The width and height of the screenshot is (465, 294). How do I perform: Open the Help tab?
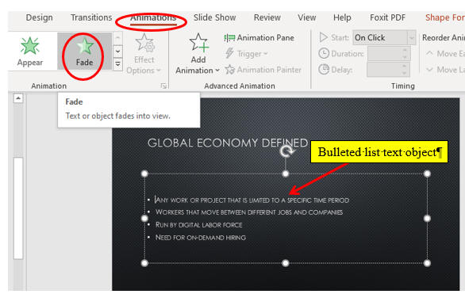[342, 17]
